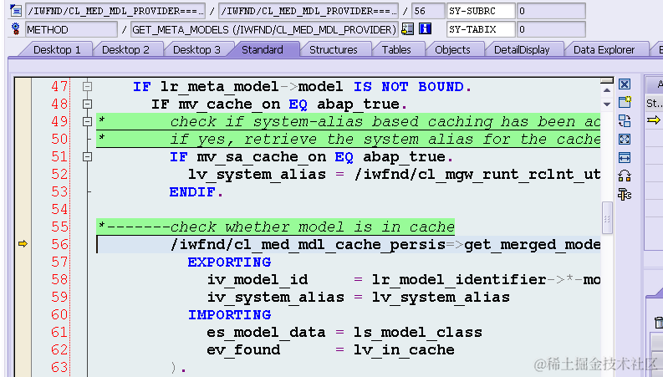Collapse the IF block at line 47
This screenshot has height=377, width=663.
[x=87, y=86]
